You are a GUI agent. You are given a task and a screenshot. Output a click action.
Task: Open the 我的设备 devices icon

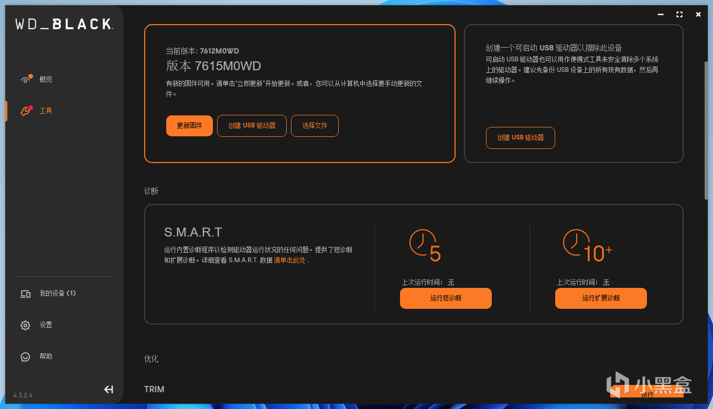25,294
